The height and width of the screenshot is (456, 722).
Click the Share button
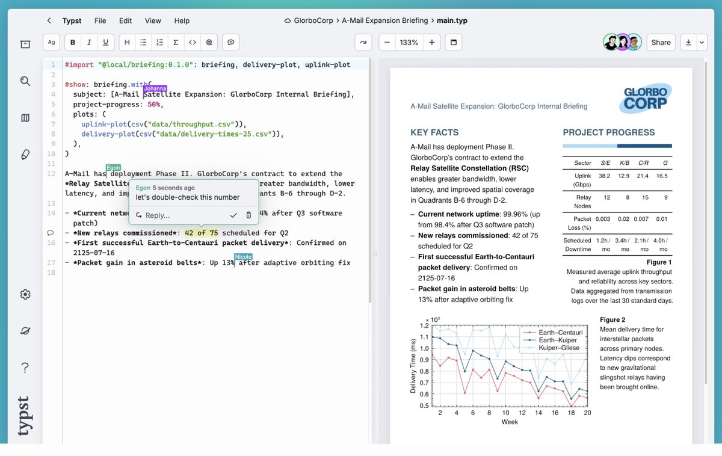coord(661,43)
